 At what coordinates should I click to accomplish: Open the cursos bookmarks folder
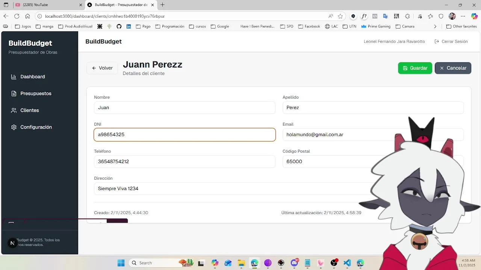pos(197,27)
